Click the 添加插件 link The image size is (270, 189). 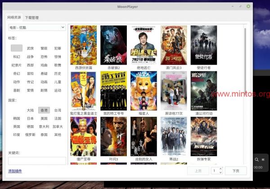tap(15, 171)
